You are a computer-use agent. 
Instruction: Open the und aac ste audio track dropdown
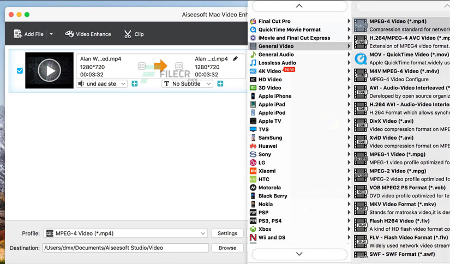(102, 84)
